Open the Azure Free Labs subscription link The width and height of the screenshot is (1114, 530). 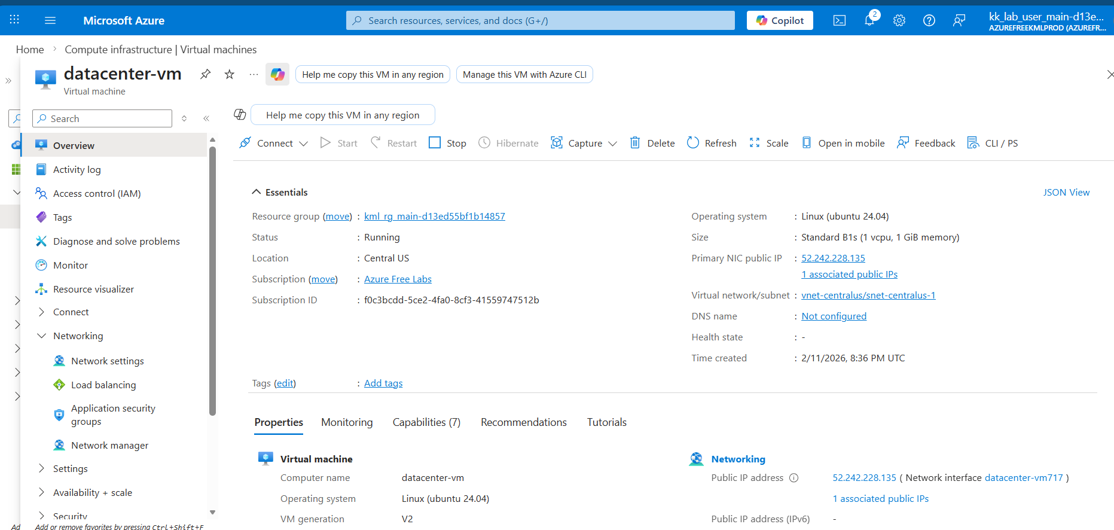tap(398, 279)
